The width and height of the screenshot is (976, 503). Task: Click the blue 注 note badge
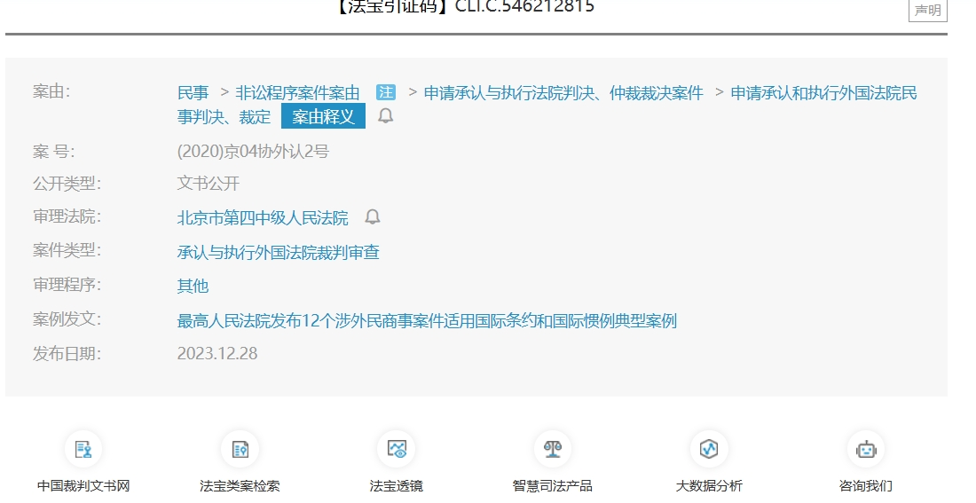[385, 92]
